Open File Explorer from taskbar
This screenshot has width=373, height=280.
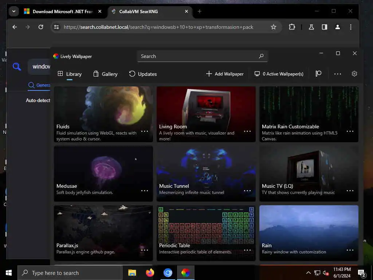pyautogui.click(x=132, y=273)
